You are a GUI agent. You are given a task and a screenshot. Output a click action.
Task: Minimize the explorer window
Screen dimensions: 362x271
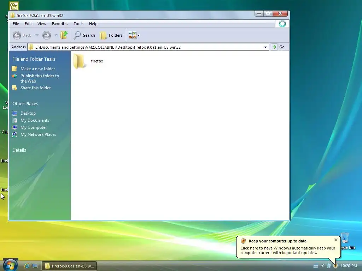coord(259,14)
